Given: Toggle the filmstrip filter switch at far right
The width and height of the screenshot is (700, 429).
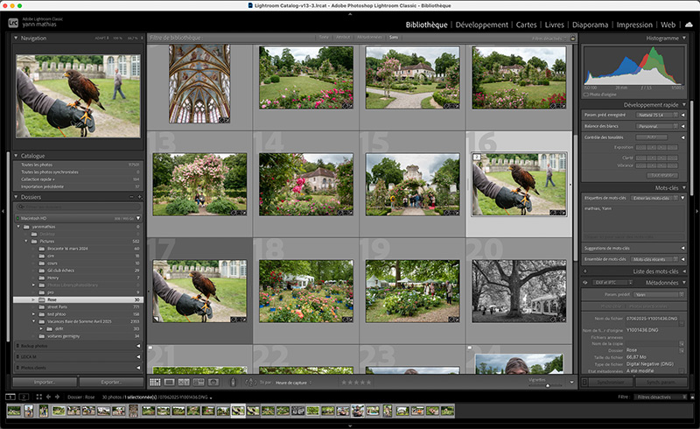Looking at the screenshot, I should [692, 397].
